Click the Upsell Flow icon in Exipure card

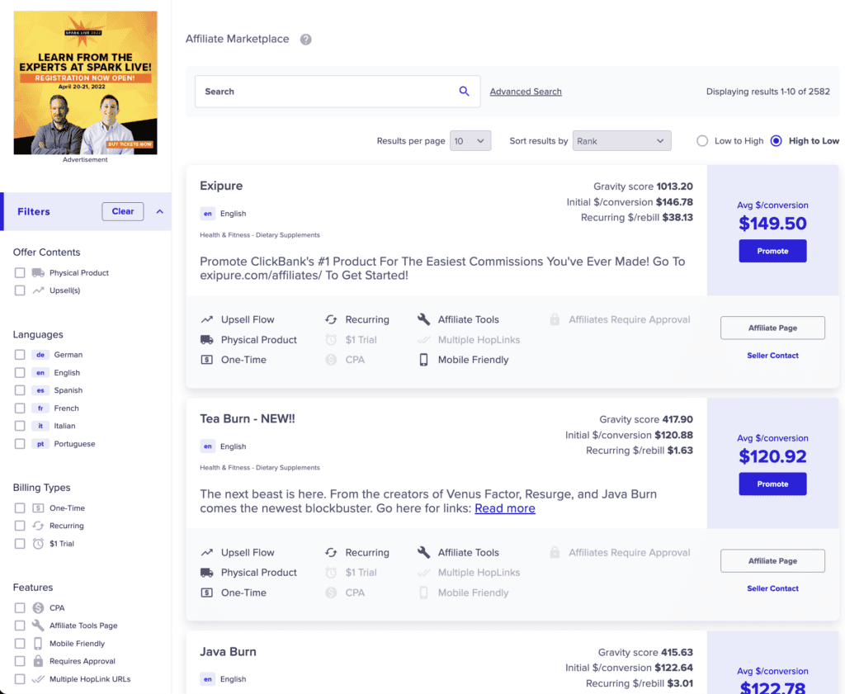point(207,319)
